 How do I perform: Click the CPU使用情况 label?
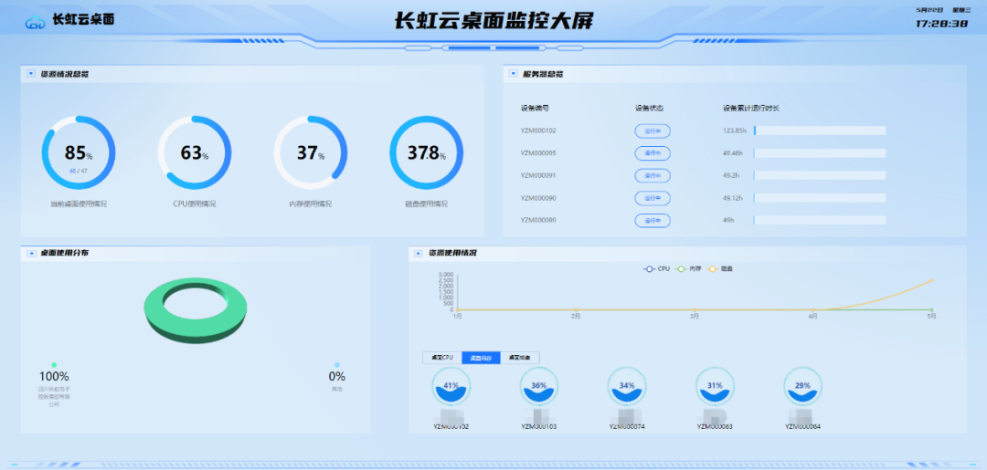point(195,204)
